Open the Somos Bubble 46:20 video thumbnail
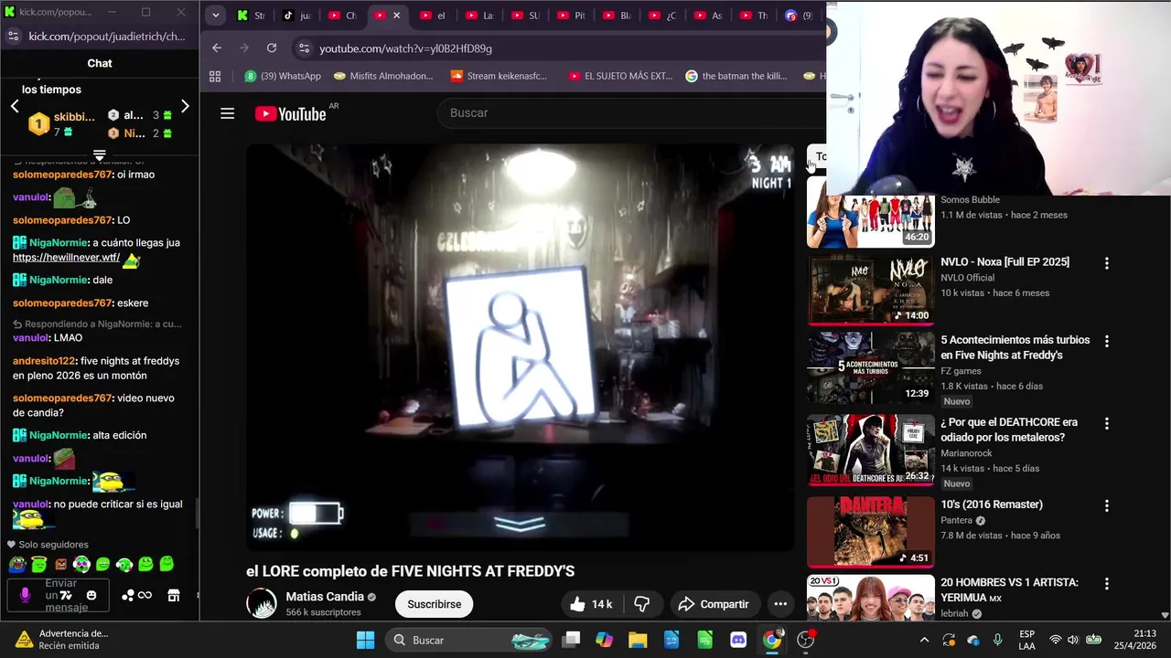 [871, 213]
